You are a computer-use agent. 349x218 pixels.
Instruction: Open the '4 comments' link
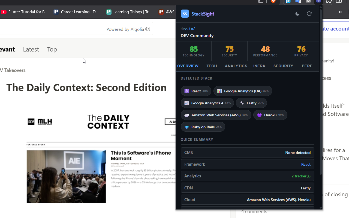[x=254, y=211]
